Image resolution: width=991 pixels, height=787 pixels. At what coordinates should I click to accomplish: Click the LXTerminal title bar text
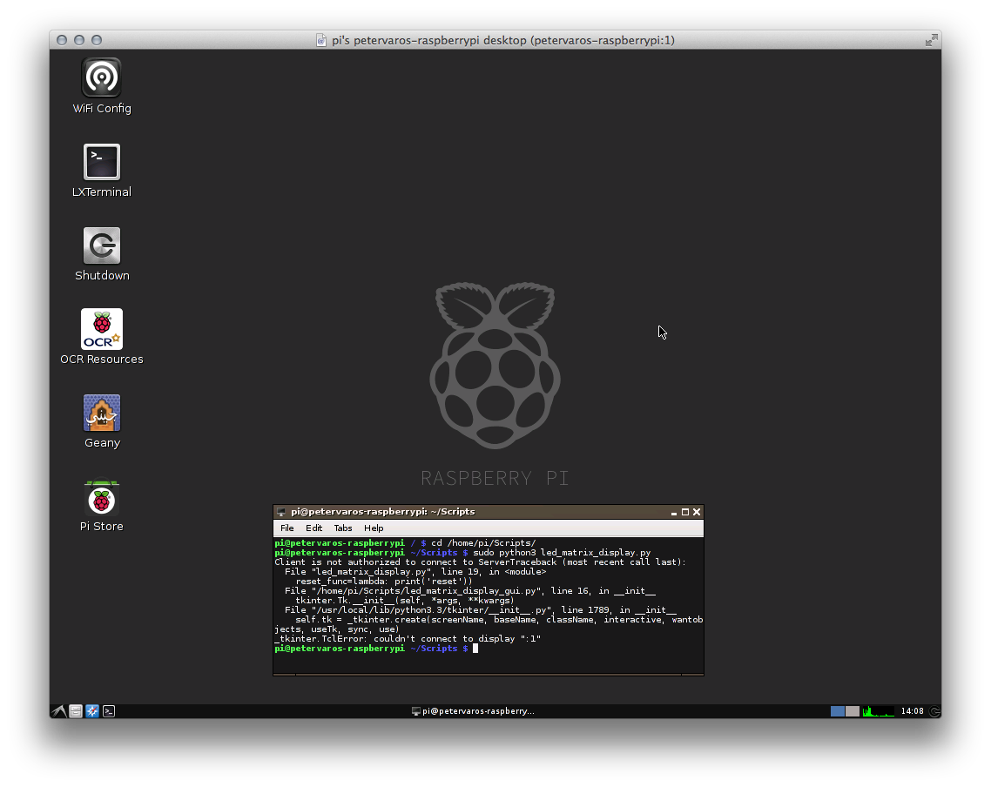click(x=382, y=512)
